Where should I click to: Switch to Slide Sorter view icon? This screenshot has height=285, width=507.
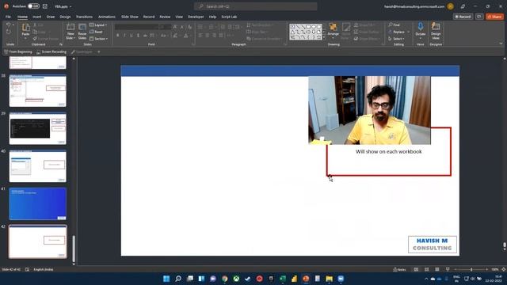point(427,269)
